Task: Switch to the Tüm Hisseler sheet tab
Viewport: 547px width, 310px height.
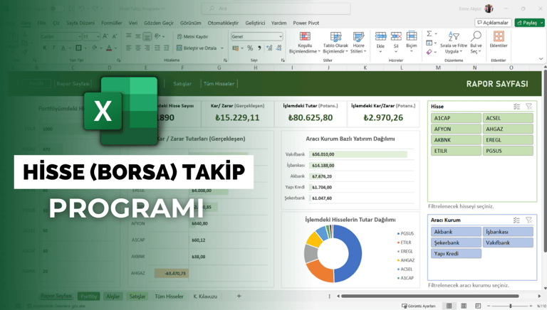Action: click(170, 296)
